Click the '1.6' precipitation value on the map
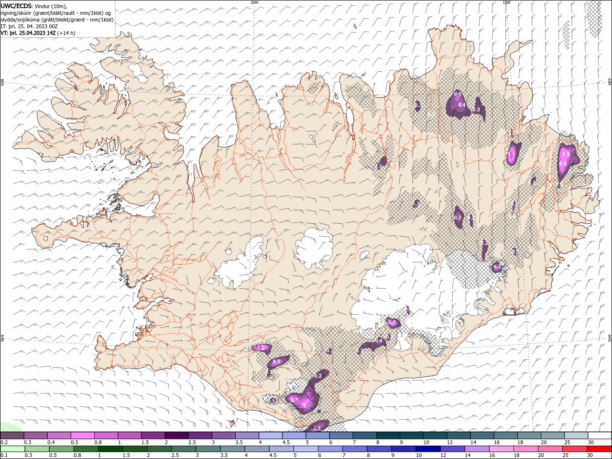This screenshot has height=459, width=612. click(261, 348)
